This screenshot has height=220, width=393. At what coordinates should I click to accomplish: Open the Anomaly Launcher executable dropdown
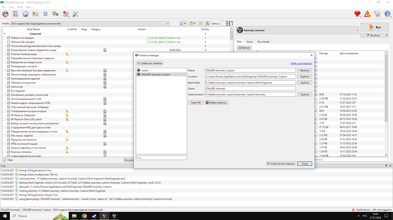(x=357, y=30)
